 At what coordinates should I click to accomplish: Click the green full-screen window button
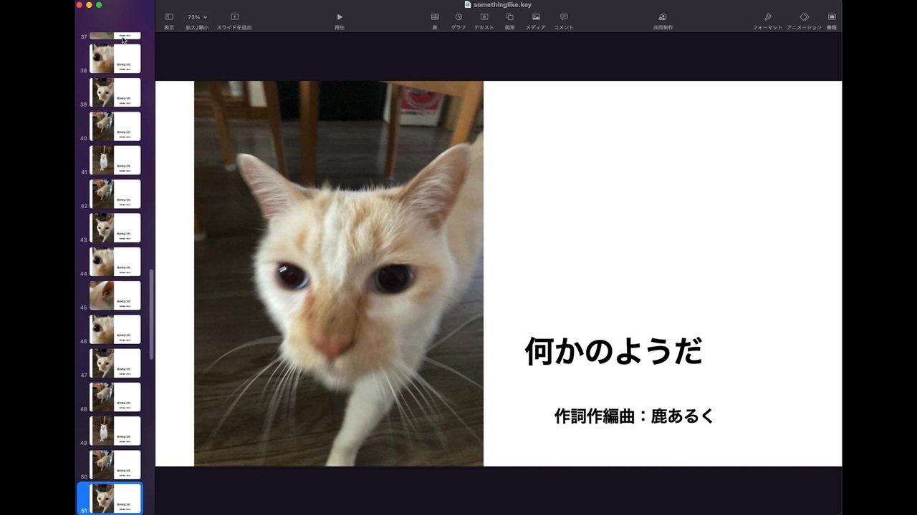99,5
